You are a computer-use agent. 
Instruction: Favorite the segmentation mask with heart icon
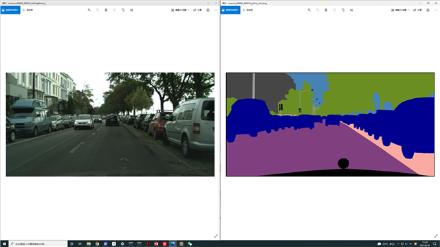[335, 10]
